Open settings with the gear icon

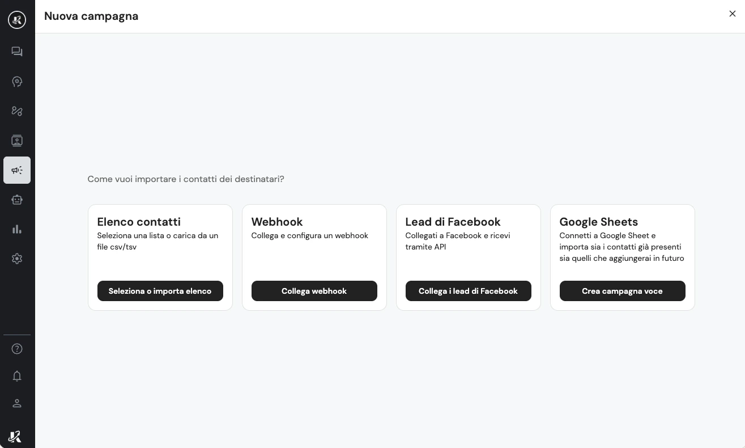(x=17, y=259)
